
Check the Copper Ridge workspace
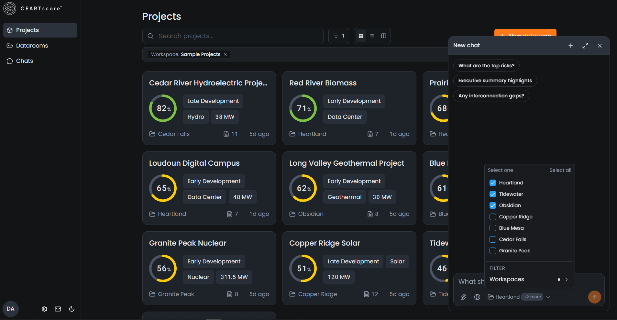493,217
